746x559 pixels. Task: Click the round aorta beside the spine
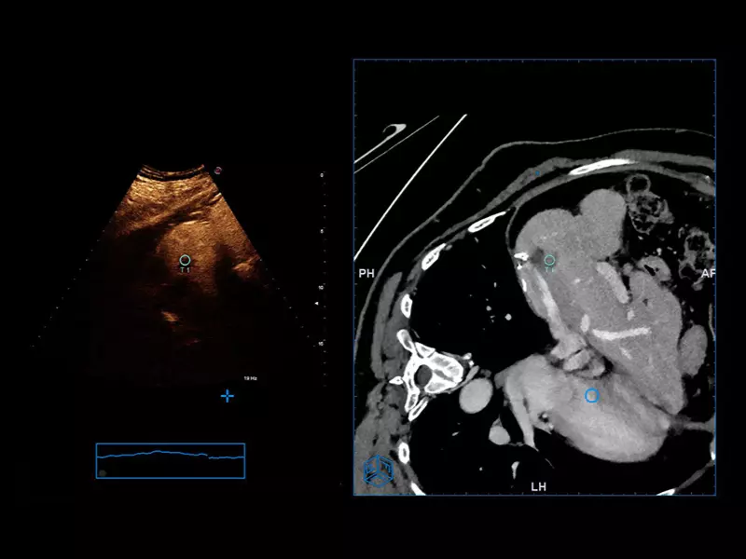(x=475, y=396)
